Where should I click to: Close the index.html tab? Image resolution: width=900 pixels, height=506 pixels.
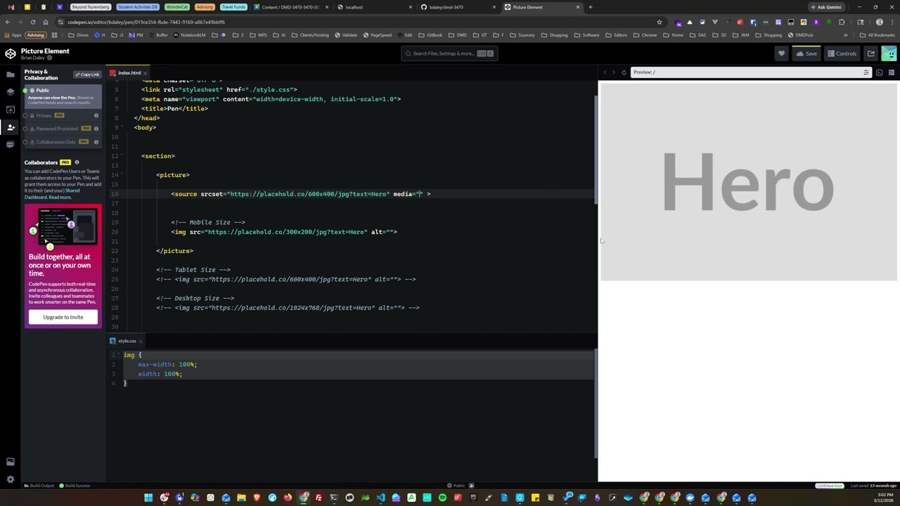[x=146, y=73]
